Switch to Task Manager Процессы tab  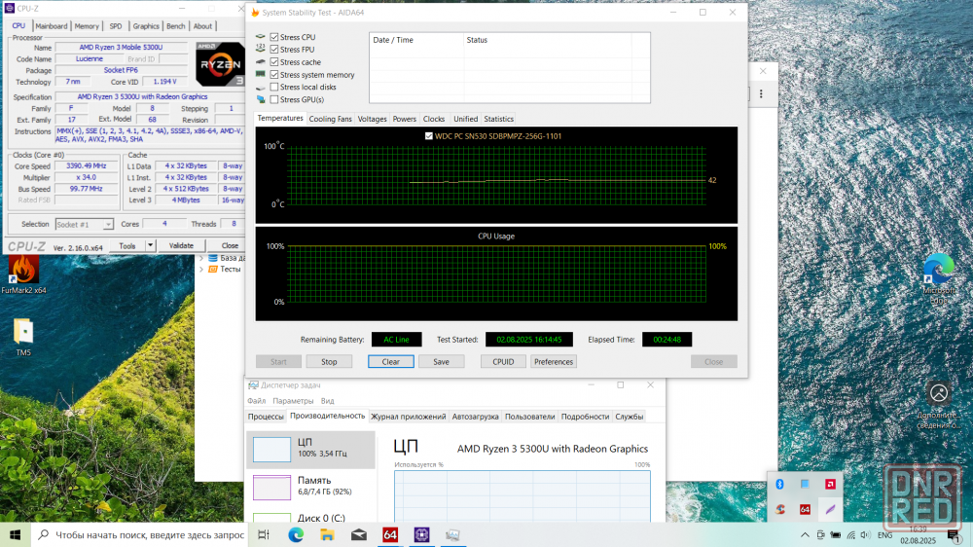click(266, 417)
